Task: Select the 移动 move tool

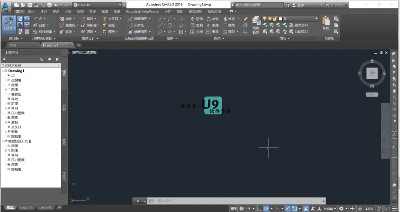Action: click(x=196, y=19)
